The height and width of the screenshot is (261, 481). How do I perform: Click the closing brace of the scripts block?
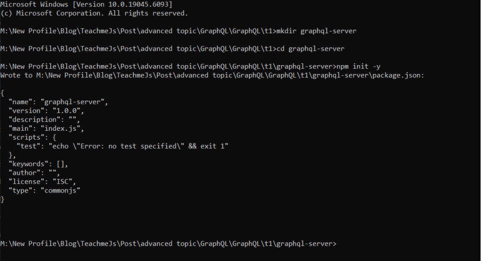pyautogui.click(x=12, y=155)
